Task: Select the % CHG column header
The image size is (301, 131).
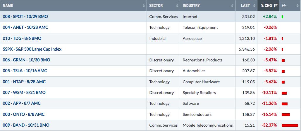Action: [x=268, y=6]
